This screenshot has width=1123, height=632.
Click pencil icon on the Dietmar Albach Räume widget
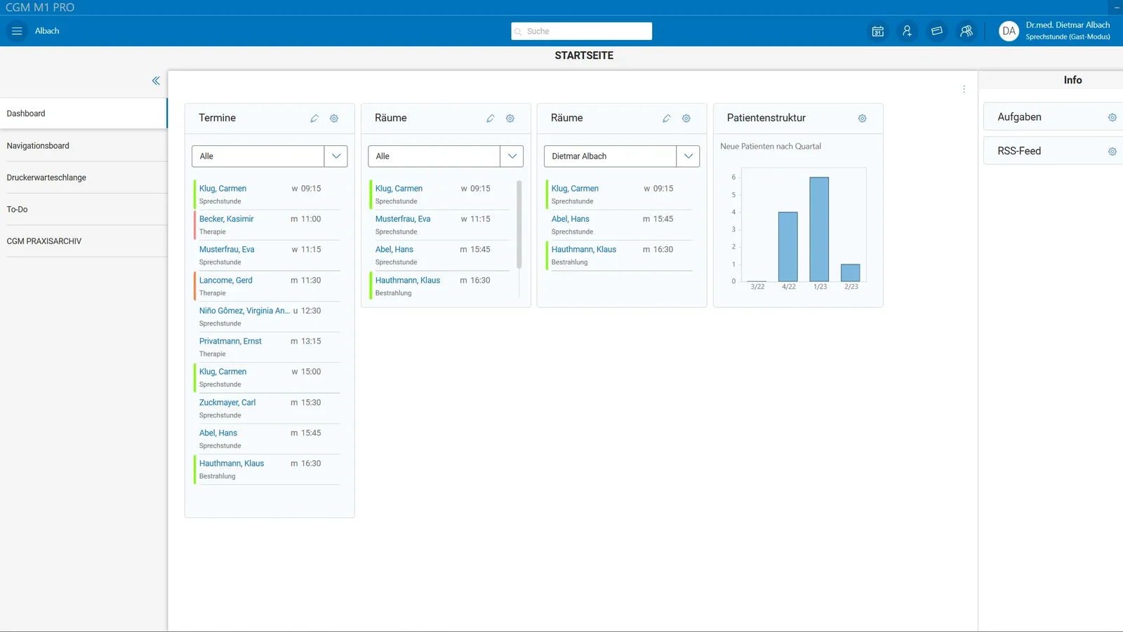point(667,119)
